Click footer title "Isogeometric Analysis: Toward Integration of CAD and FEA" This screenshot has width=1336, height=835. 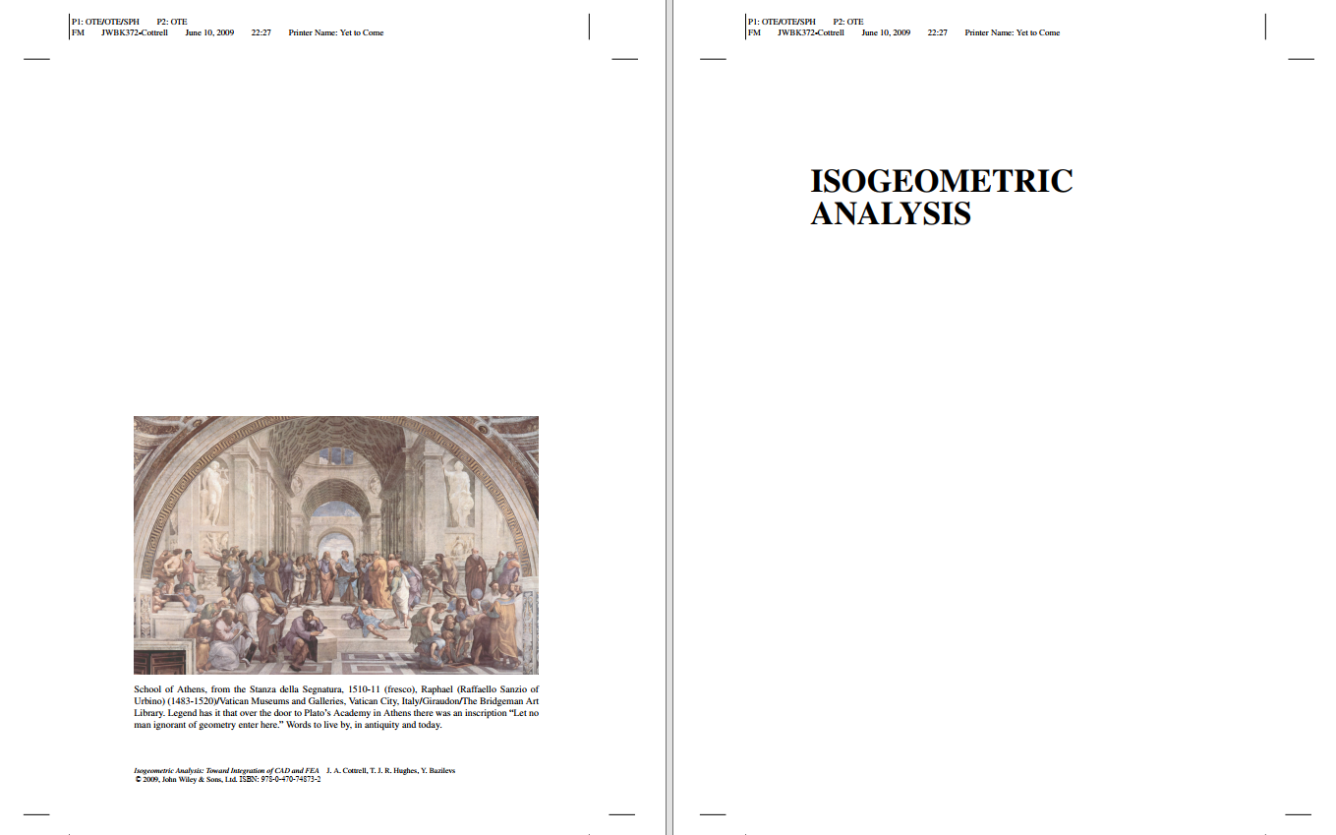click(x=227, y=771)
